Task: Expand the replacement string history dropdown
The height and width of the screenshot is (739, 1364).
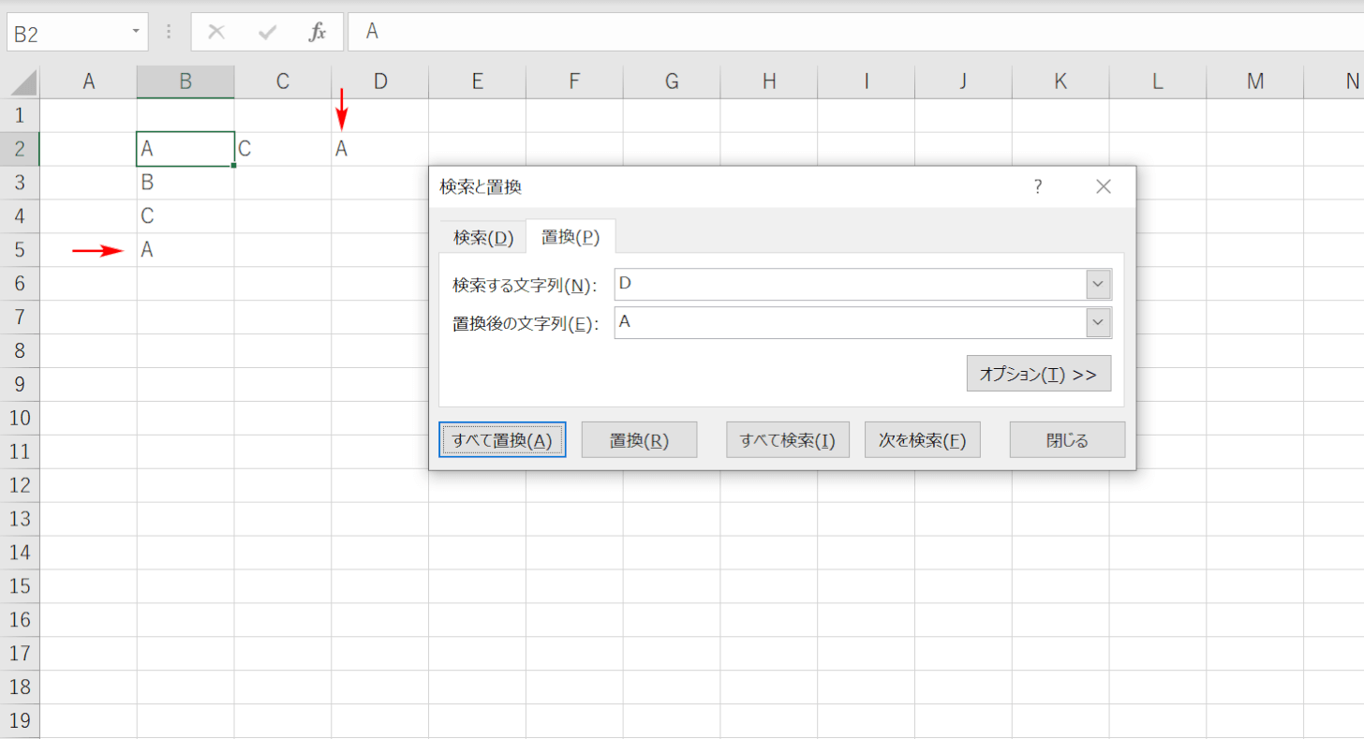Action: (x=1098, y=323)
